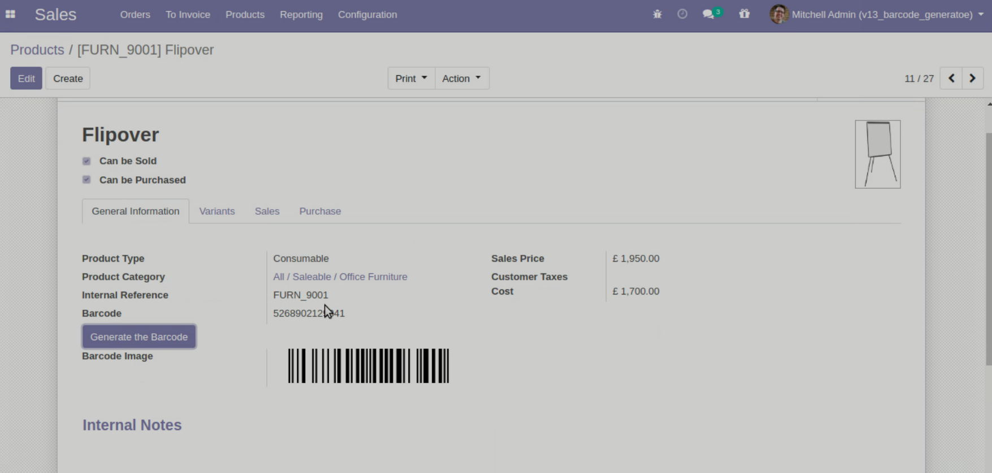The width and height of the screenshot is (992, 473).
Task: Open the Orders menu
Action: (x=135, y=15)
